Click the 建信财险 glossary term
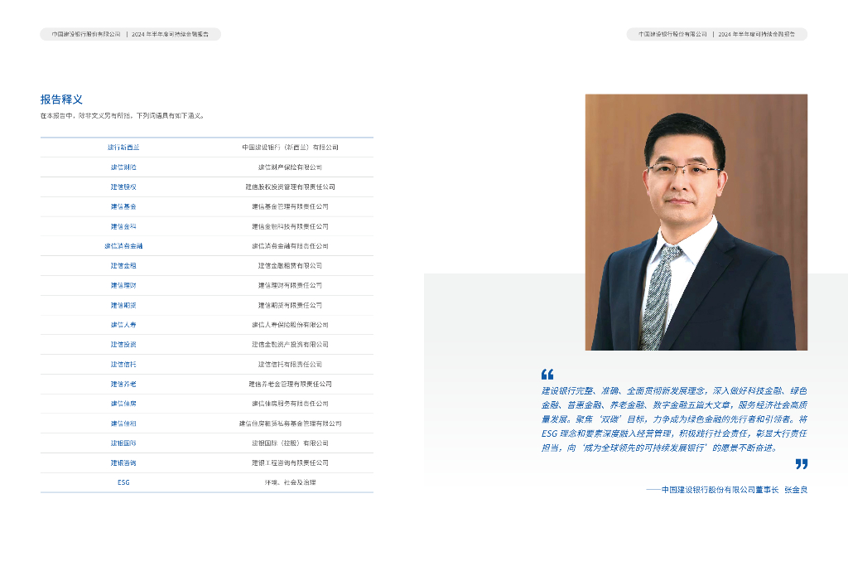 click(123, 167)
